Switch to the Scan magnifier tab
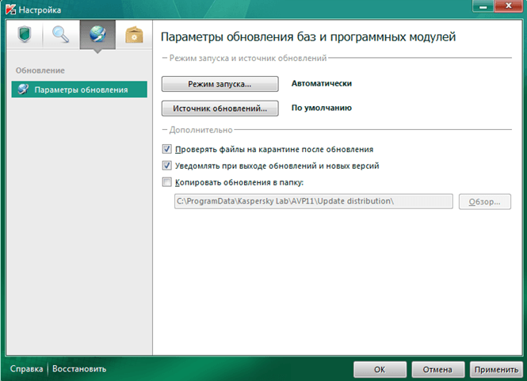 [61, 34]
